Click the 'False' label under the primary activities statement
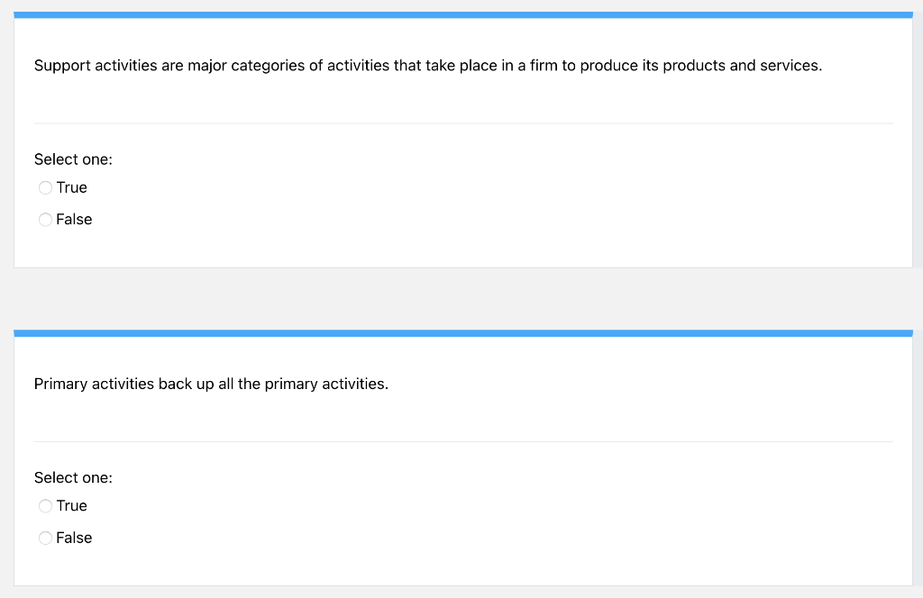923x598 pixels. [x=74, y=538]
